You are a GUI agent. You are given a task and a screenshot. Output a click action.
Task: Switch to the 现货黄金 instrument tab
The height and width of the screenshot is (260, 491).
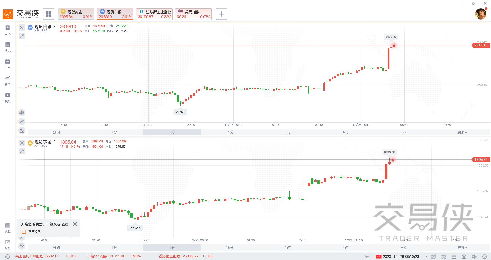click(76, 14)
